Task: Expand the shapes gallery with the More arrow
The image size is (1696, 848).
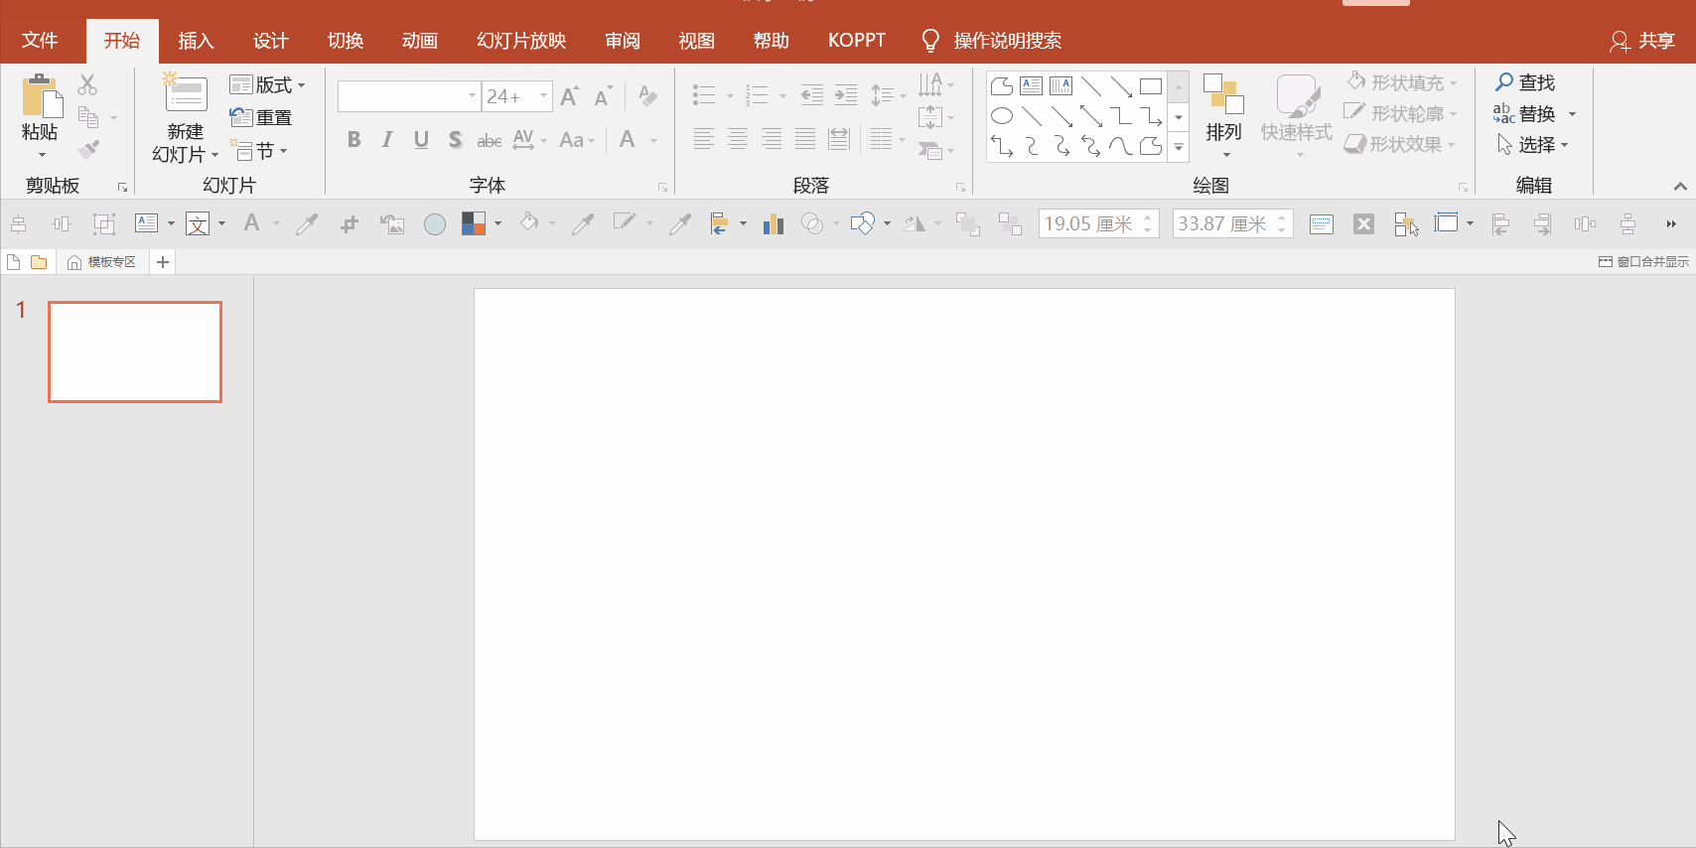Action: click(1179, 148)
